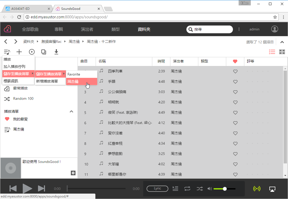This screenshot has height=199, width=288.
Task: Click the plus add icon in toolbar
Action: coord(19,52)
